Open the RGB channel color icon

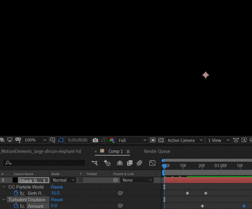pos(112,140)
